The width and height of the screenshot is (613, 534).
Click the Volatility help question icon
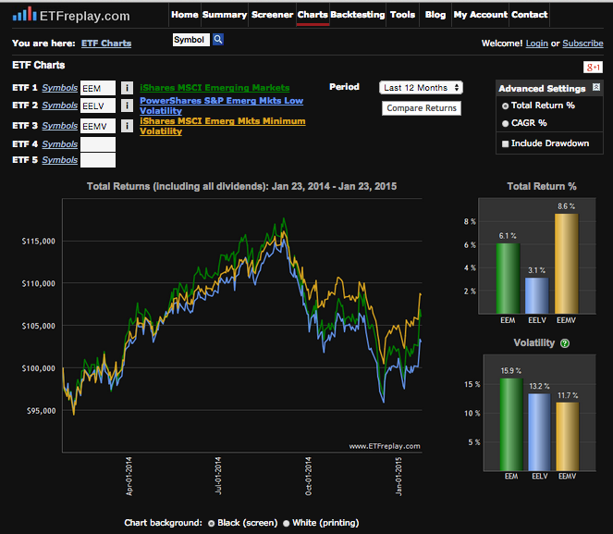point(565,343)
